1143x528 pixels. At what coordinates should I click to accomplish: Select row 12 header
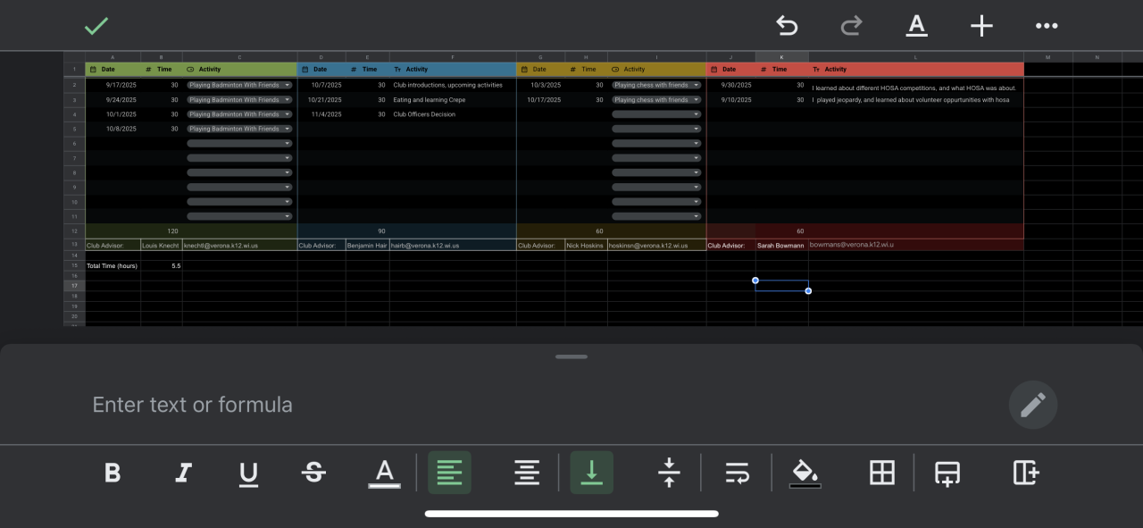click(x=74, y=230)
